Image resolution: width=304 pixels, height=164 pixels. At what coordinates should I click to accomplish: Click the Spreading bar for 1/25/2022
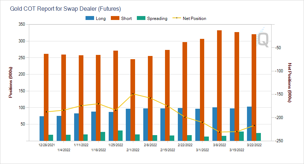pos(120,135)
